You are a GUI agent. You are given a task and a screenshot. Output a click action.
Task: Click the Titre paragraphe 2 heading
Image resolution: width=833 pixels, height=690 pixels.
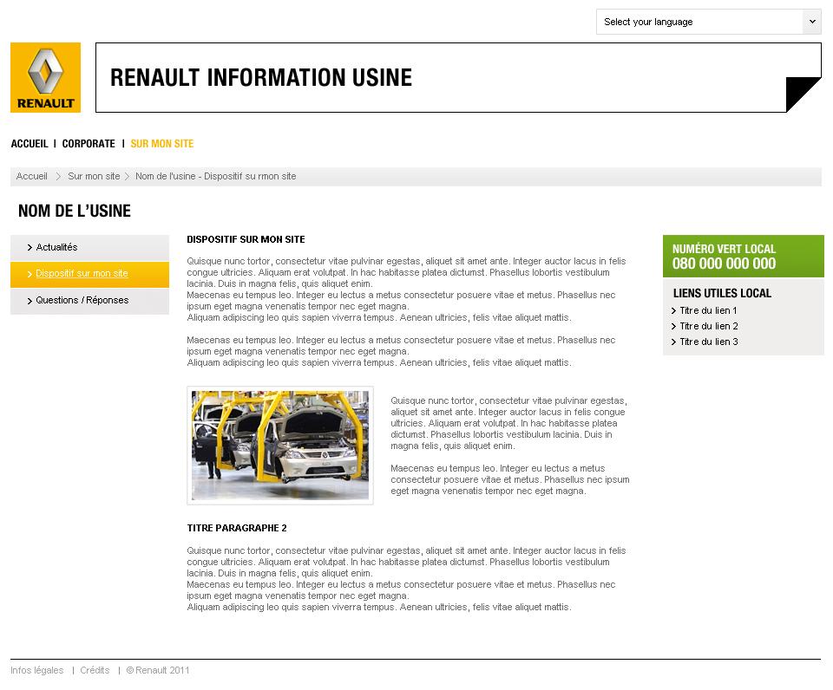point(236,528)
